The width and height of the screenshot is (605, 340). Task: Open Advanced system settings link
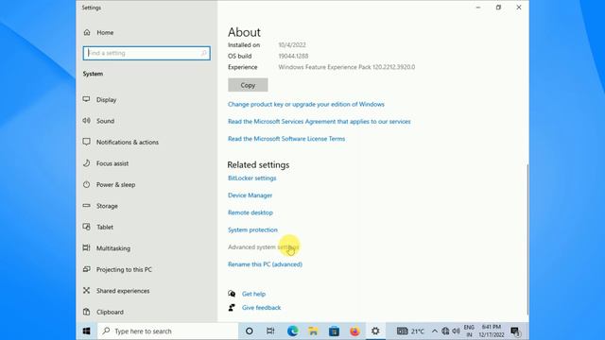click(x=263, y=247)
